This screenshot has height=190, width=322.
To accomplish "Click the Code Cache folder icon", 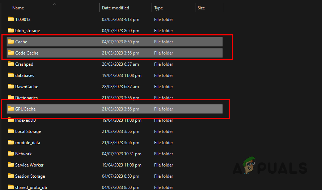I will tap(11, 53).
